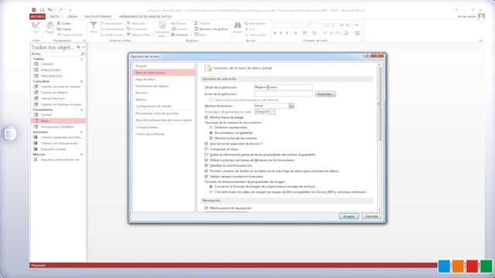Screen dimensions: 495x278
Task: Click the Cortar scissors command
Action: tap(63, 23)
